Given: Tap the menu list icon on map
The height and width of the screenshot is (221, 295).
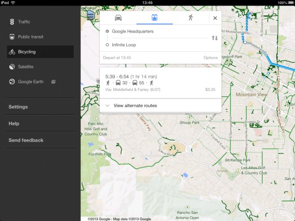Looking at the screenshot, I should [x=91, y=15].
